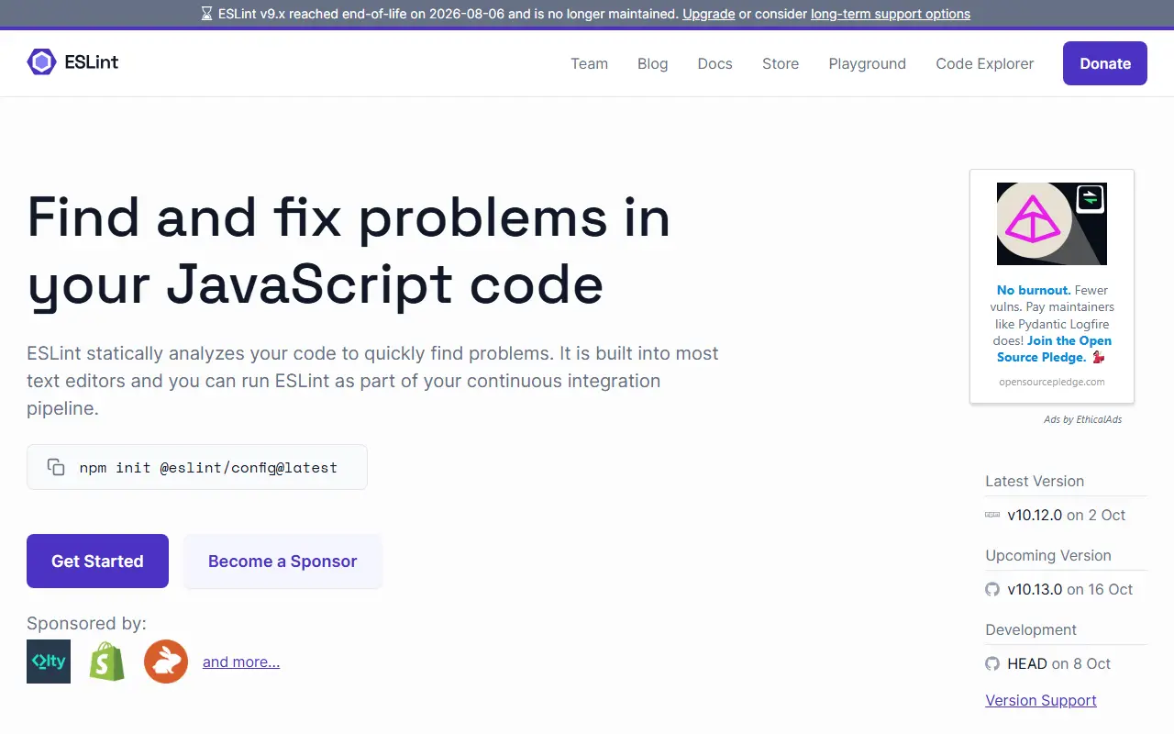Image resolution: width=1174 pixels, height=734 pixels.
Task: Click the ad image thumbnail
Action: [1052, 224]
